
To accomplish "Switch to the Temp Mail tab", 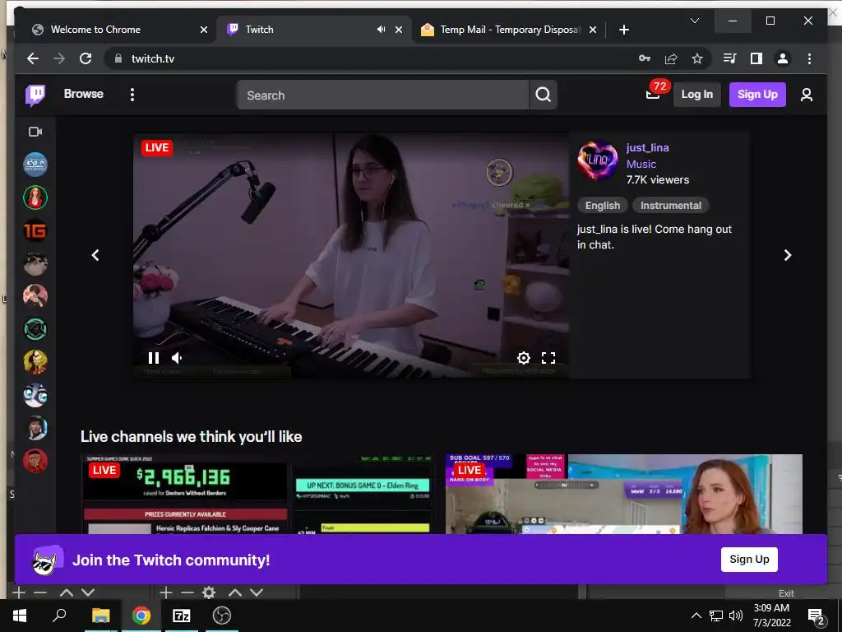I will pyautogui.click(x=502, y=30).
